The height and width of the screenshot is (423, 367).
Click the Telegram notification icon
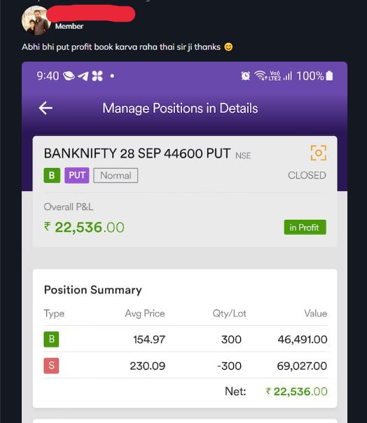pos(83,76)
